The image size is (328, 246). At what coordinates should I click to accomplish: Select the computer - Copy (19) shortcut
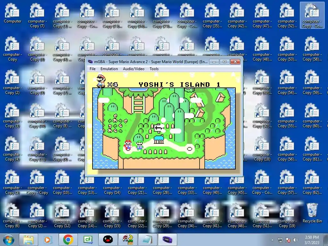(287, 215)
